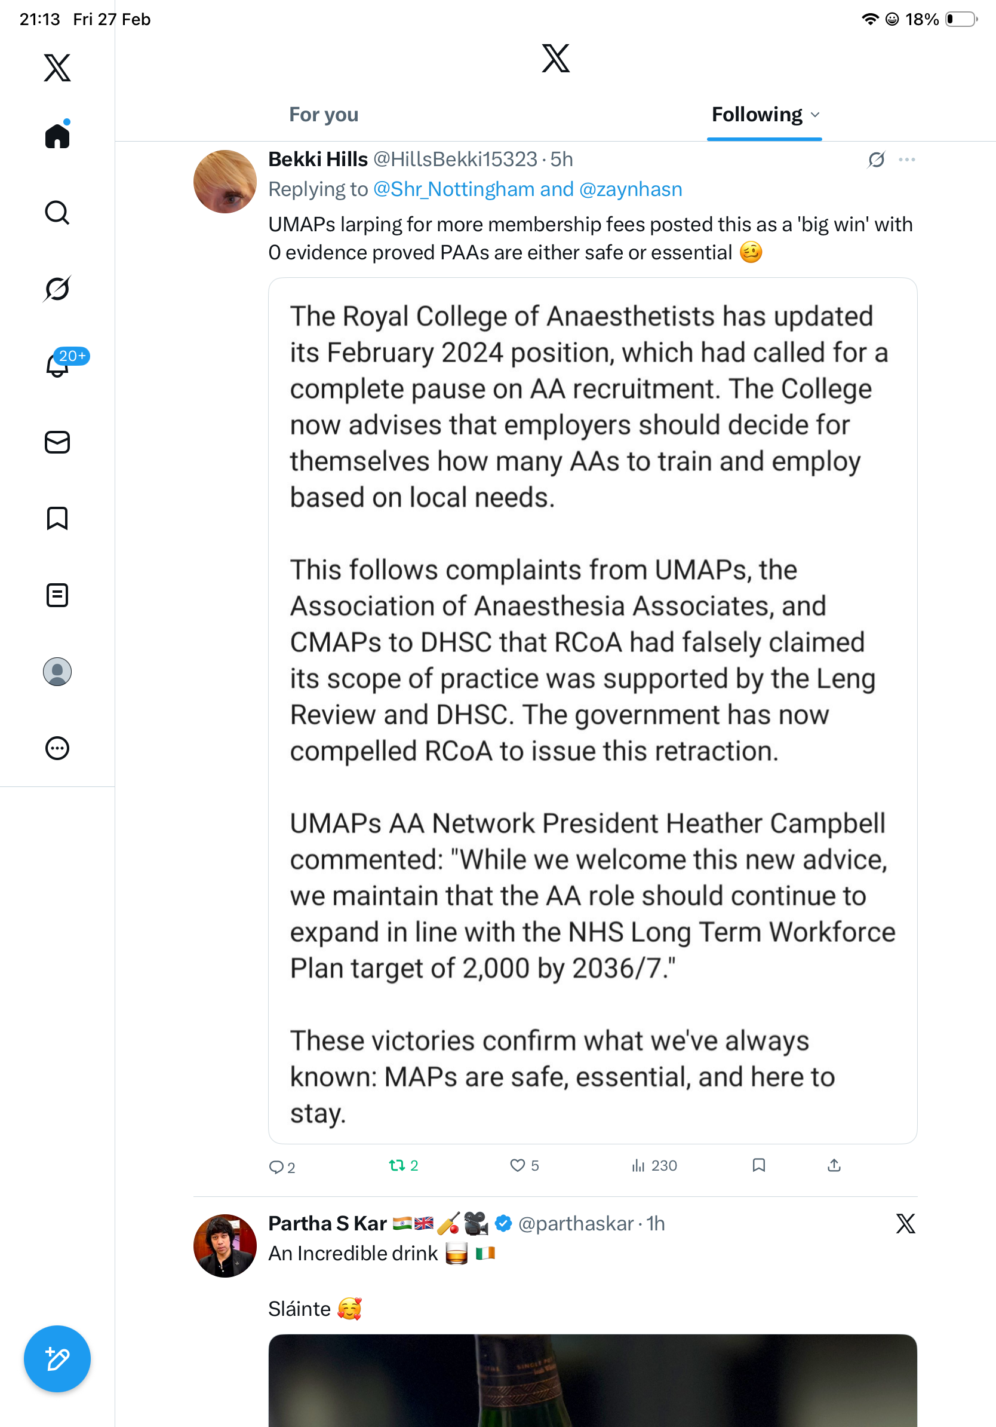Image resolution: width=996 pixels, height=1427 pixels.
Task: Open the More circle menu in sidebar
Action: [x=57, y=748]
